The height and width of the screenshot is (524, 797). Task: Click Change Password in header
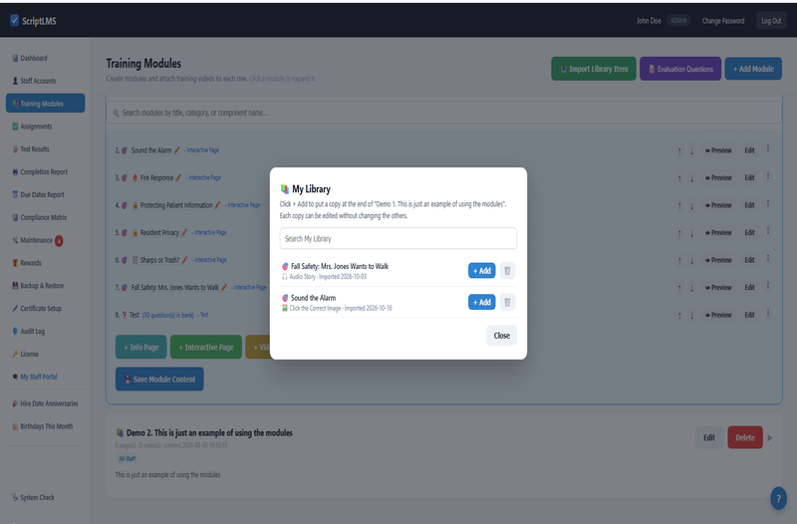[x=723, y=21]
